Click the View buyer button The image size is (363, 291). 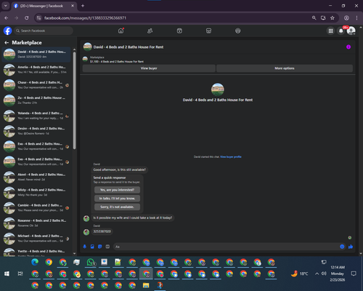pos(149,68)
